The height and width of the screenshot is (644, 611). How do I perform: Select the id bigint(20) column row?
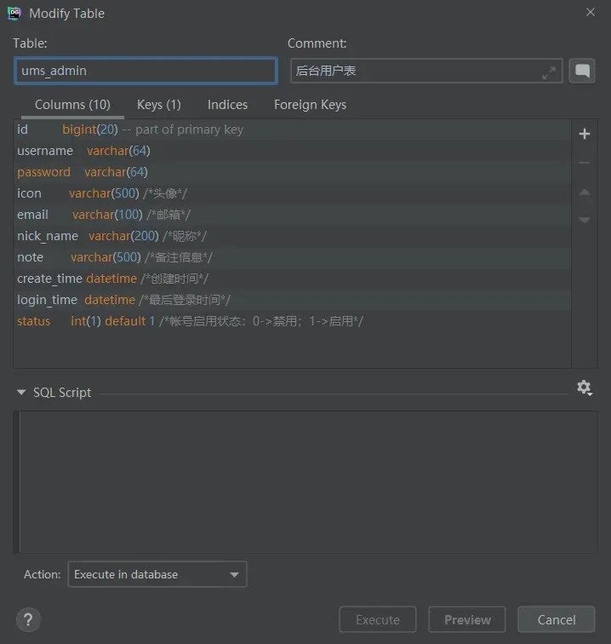click(x=292, y=129)
